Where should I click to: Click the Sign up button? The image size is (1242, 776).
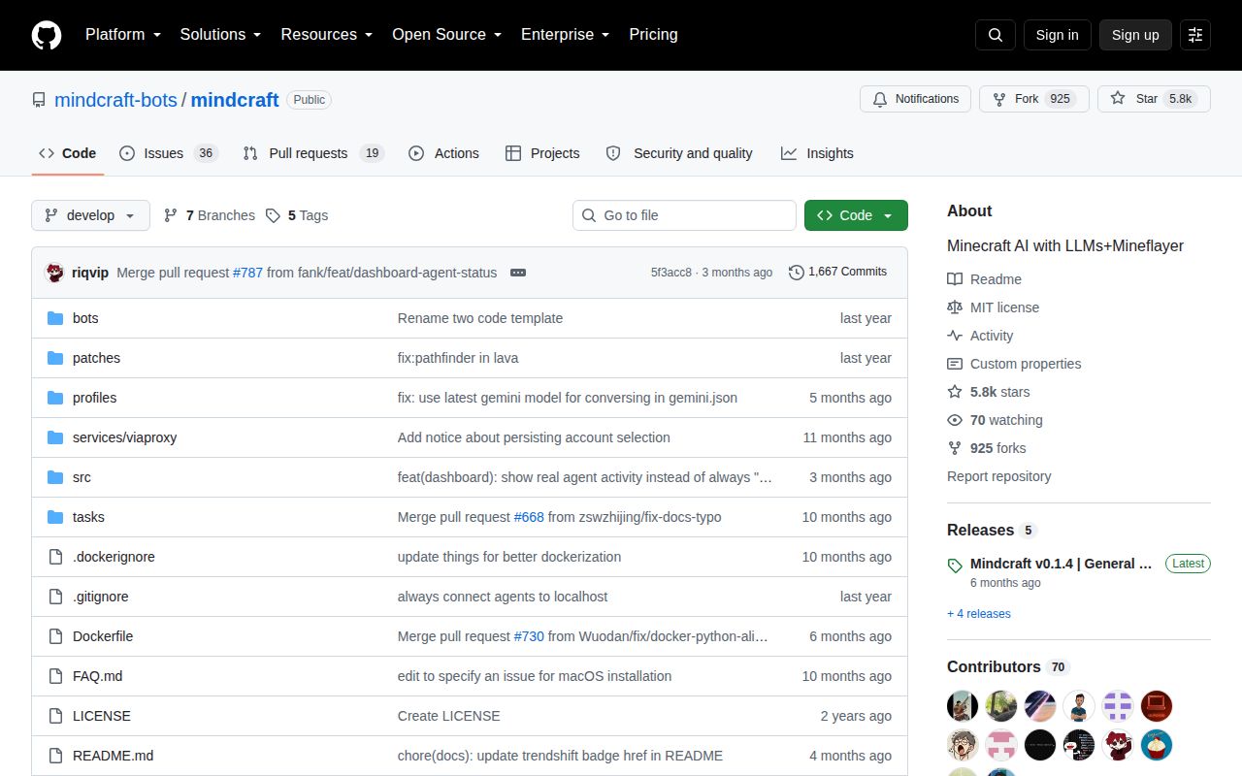click(x=1135, y=35)
